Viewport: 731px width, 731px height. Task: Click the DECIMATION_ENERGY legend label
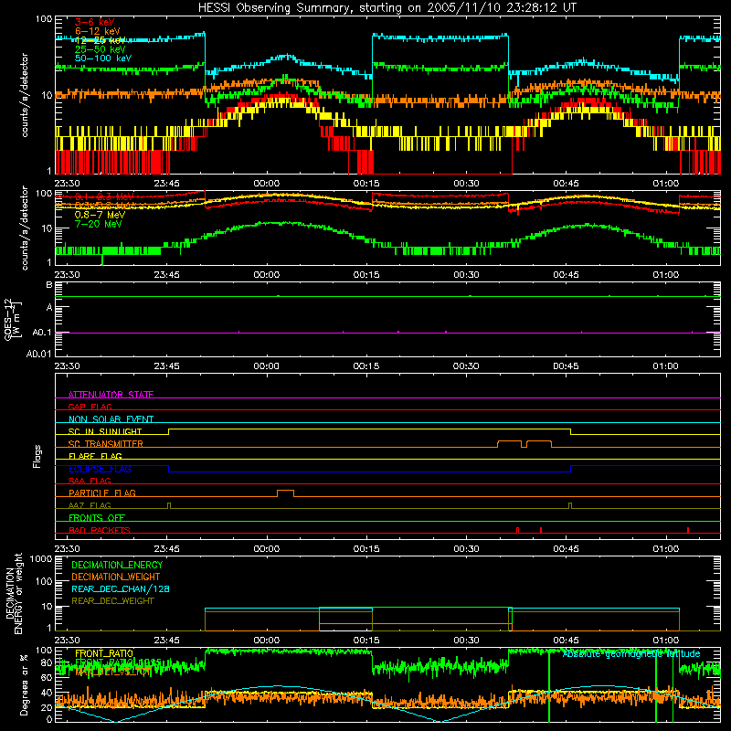point(117,565)
